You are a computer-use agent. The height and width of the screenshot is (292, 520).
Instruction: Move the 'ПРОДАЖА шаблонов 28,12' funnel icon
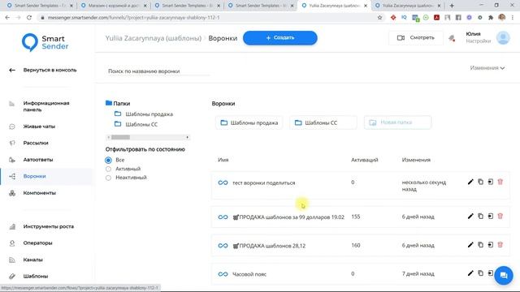[491, 245]
